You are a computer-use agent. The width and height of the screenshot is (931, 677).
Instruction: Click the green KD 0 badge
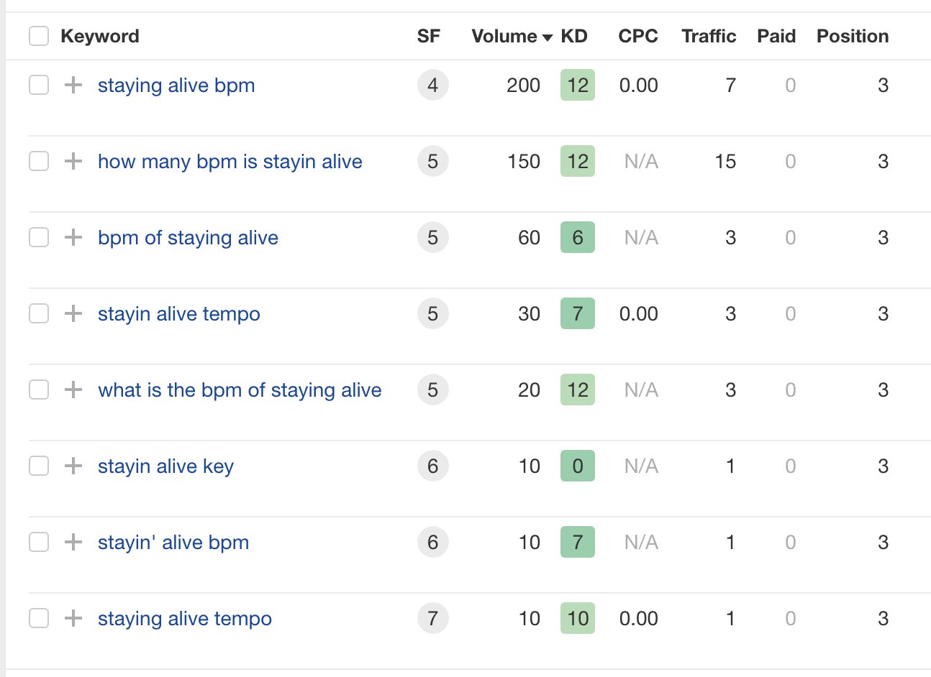[x=578, y=466]
